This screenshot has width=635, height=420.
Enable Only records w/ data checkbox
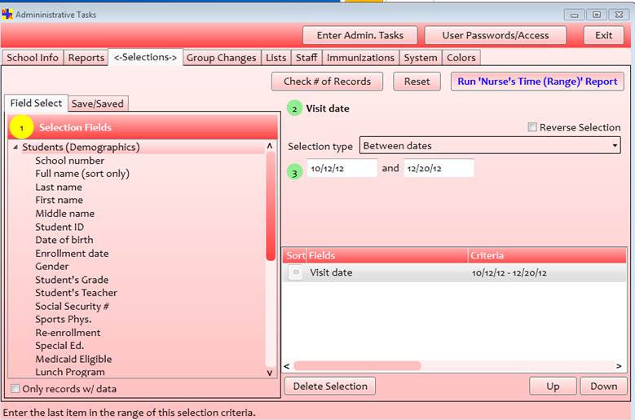pos(15,389)
